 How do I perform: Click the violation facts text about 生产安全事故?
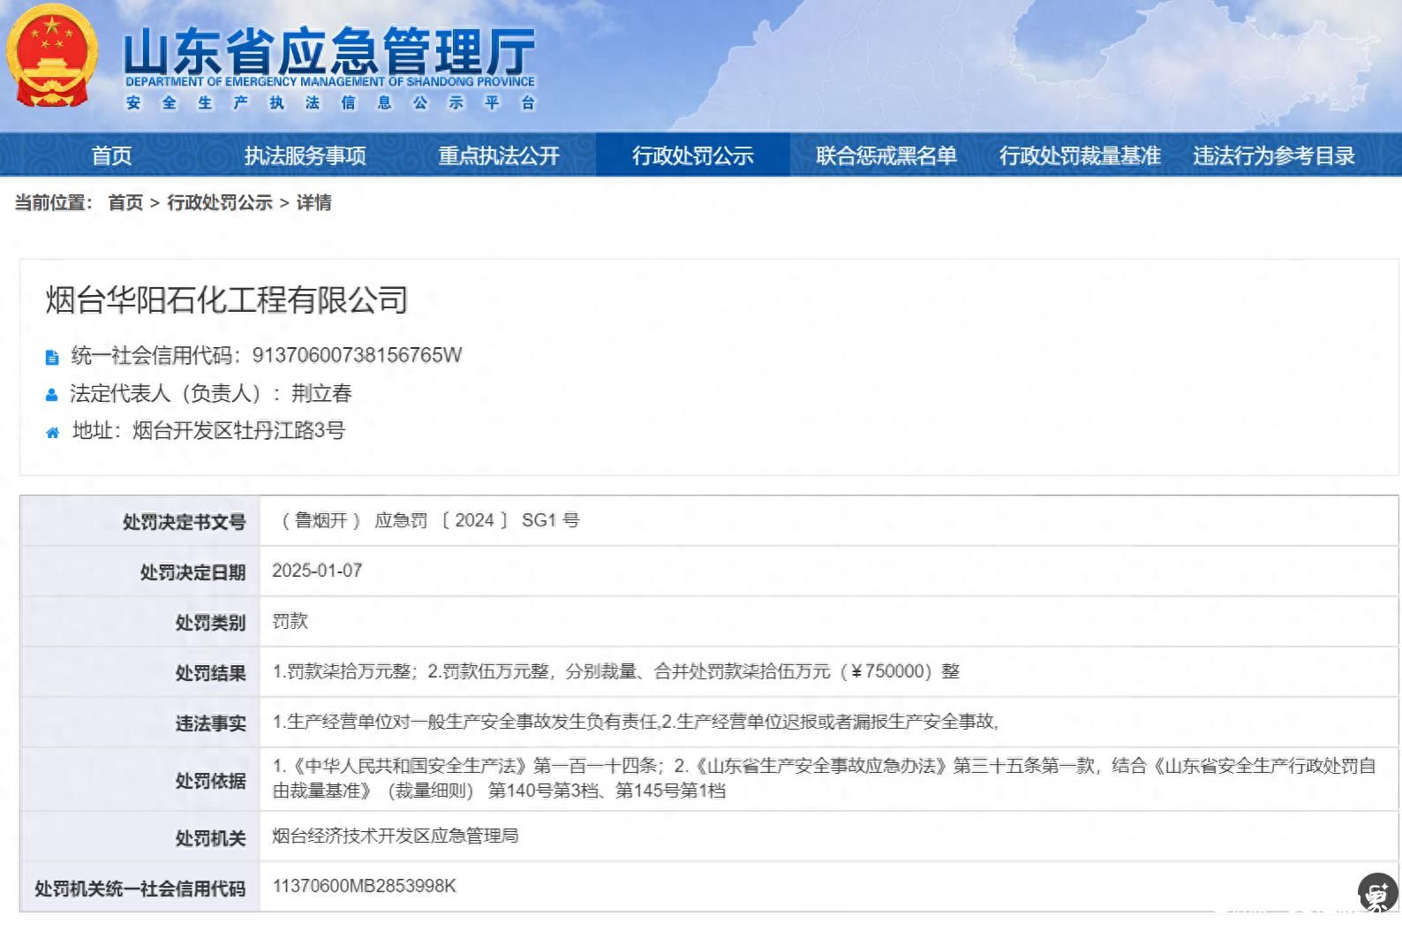tap(636, 722)
